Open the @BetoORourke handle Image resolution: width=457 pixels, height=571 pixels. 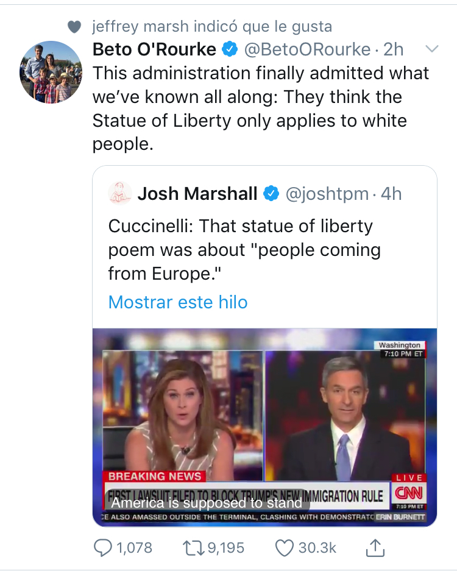coord(307,49)
